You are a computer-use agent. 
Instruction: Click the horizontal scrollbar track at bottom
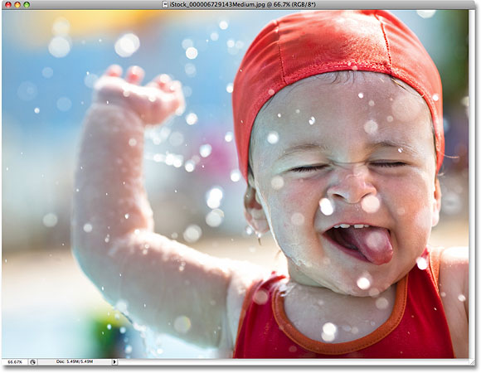(293, 362)
